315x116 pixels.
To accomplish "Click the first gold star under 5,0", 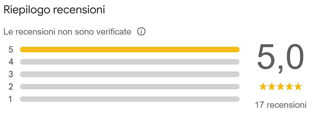I will [x=263, y=87].
